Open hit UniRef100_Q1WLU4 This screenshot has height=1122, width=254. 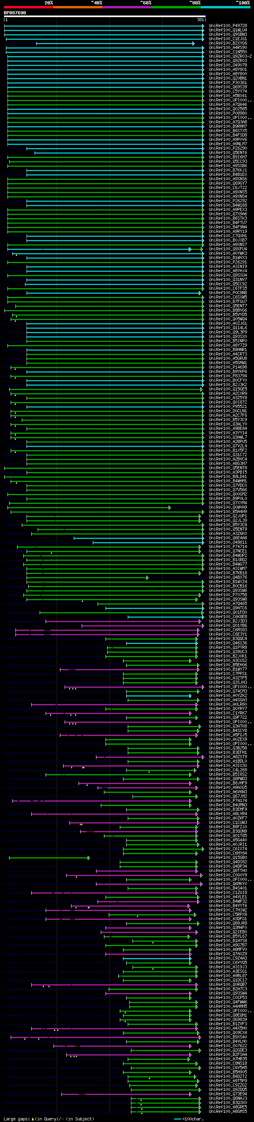[228, 30]
